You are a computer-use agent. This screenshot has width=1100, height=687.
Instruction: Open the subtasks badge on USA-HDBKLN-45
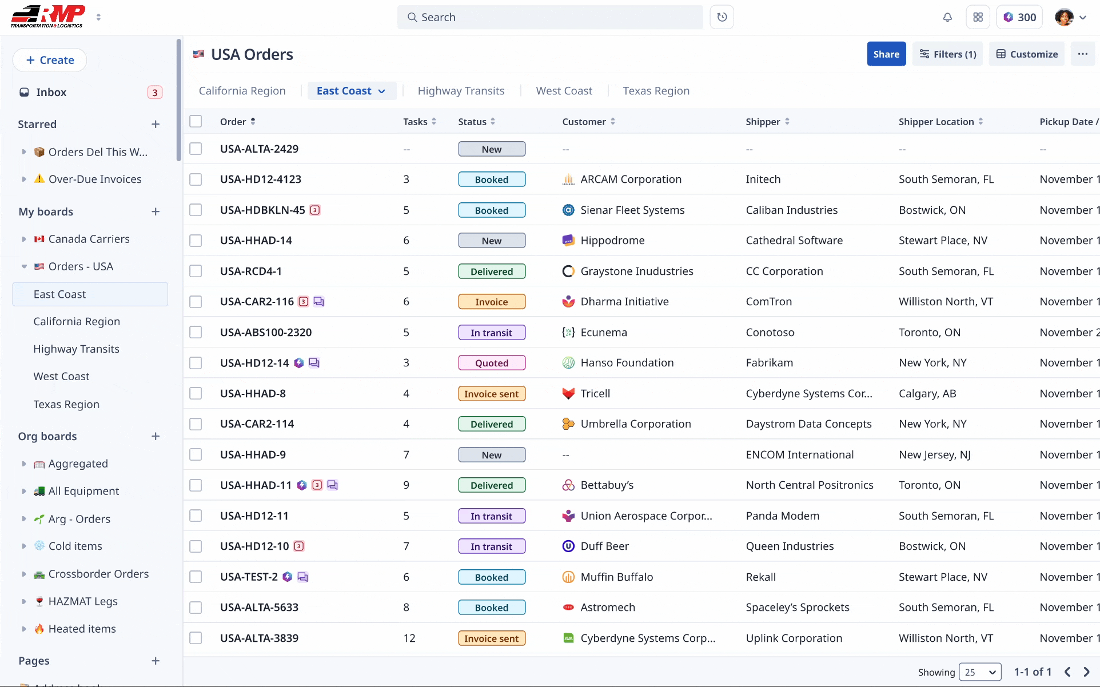coord(315,210)
